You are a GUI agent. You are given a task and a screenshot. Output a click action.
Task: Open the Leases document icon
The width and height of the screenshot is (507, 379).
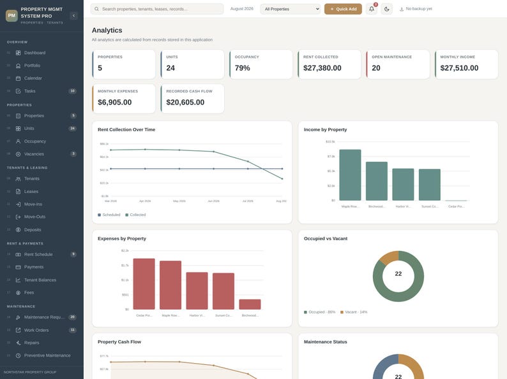coord(18,192)
